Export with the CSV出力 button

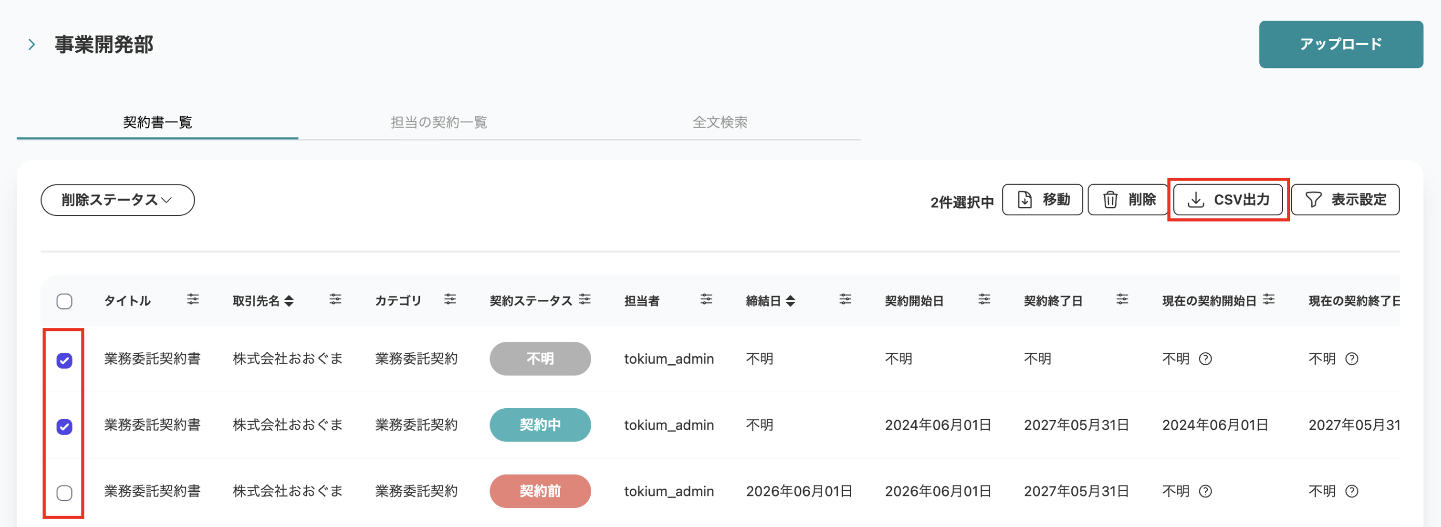click(x=1228, y=200)
